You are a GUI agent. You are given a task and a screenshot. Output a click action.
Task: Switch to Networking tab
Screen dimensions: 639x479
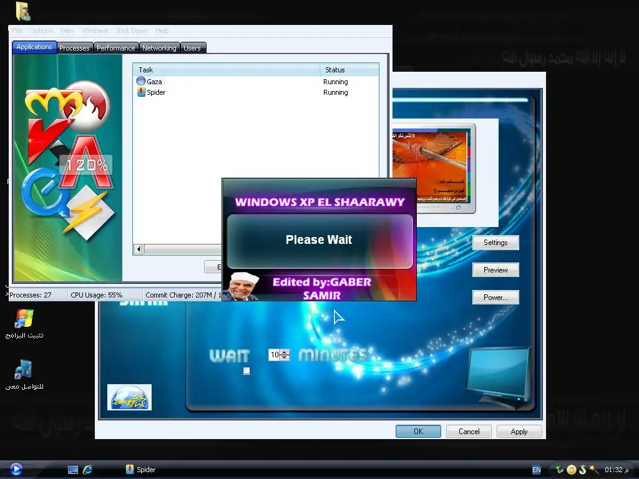pyautogui.click(x=159, y=48)
